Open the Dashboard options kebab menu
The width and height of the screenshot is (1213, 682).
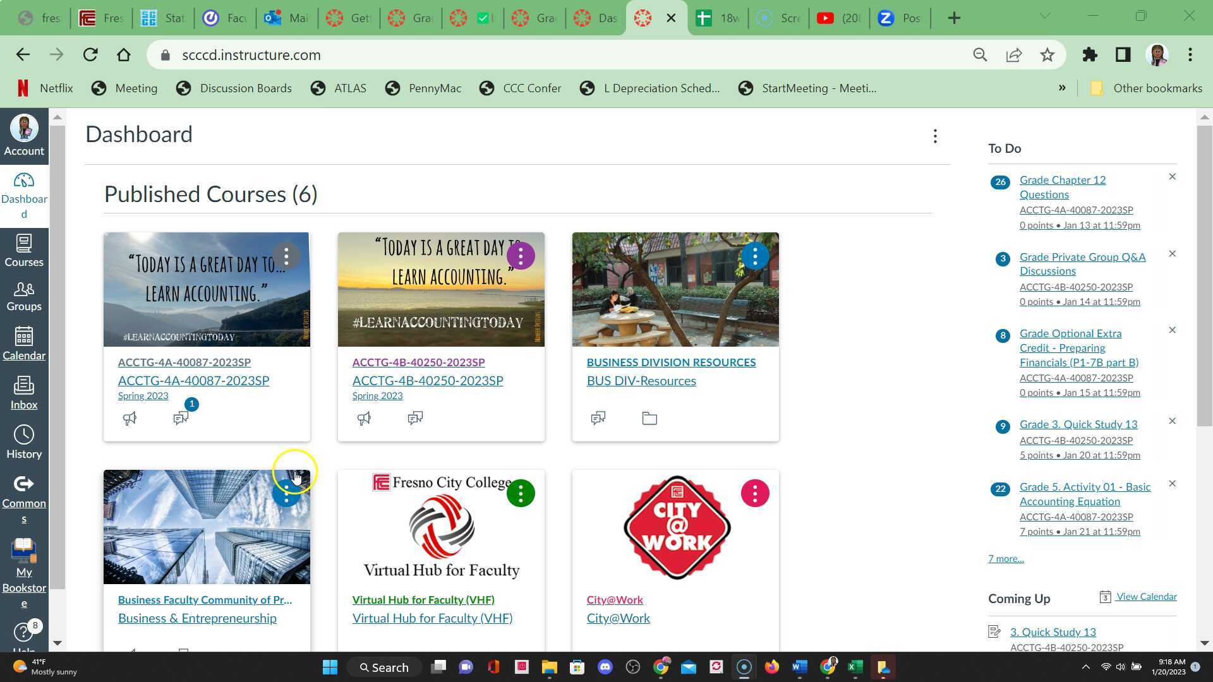pyautogui.click(x=935, y=136)
